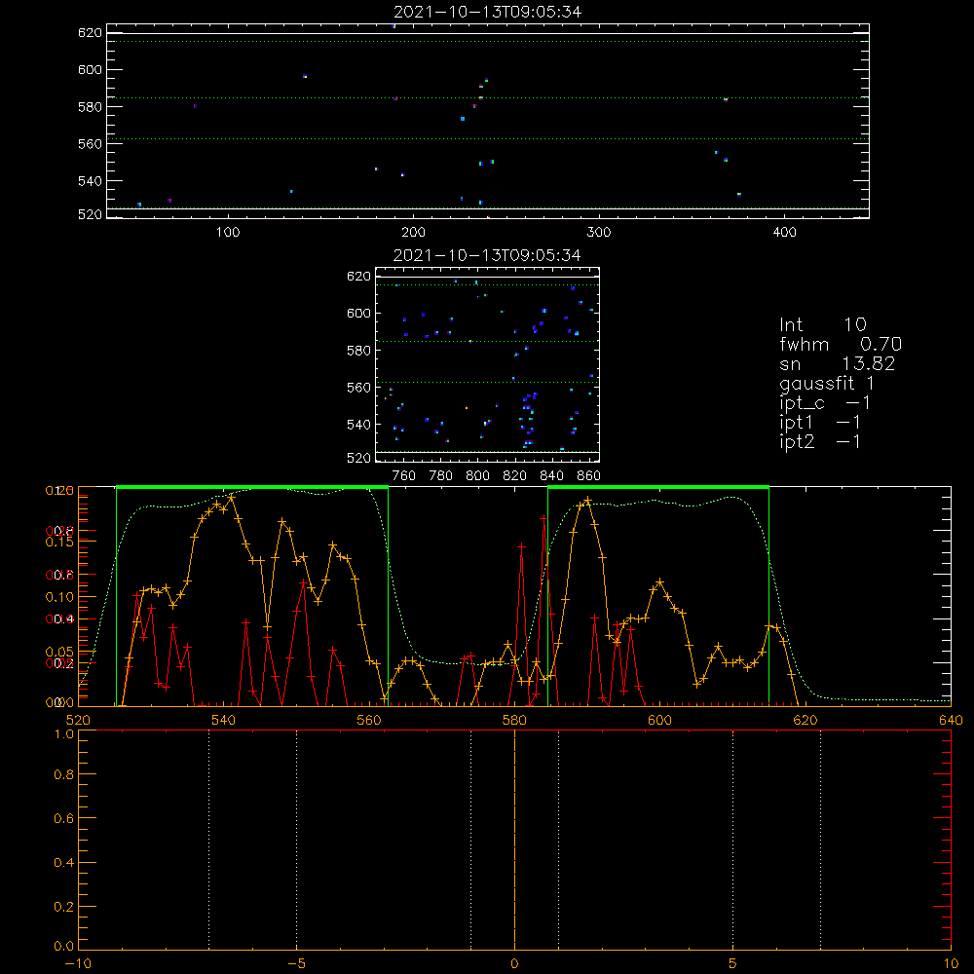Click y-axis label 1.0 on the bottom plot

[x=64, y=733]
